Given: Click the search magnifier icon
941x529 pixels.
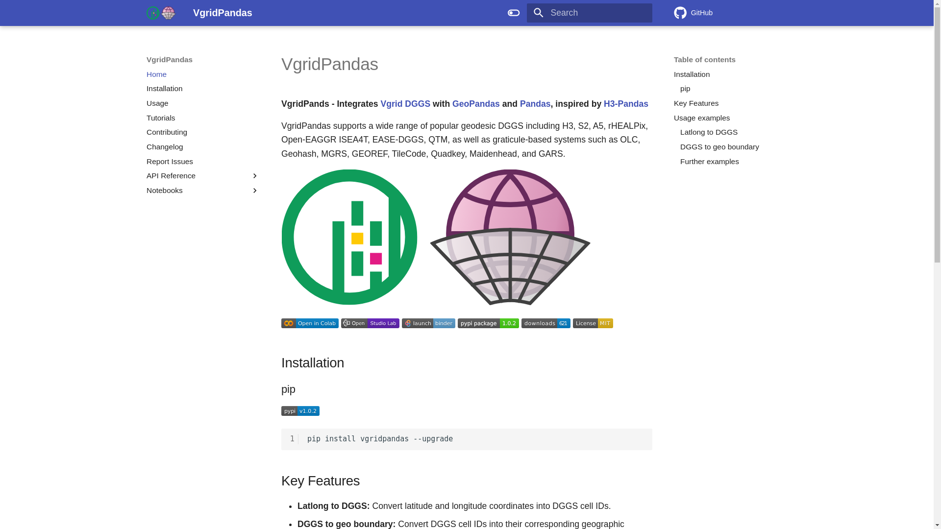Looking at the screenshot, I should (x=538, y=13).
